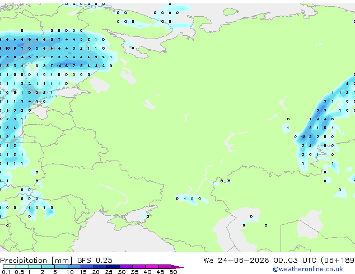Click the 10–15 mm legend color segment
The image size is (355, 274).
[x=74, y=267]
